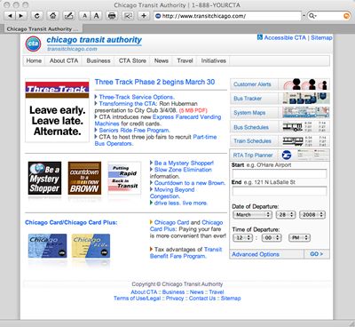This screenshot has width=355, height=327.
Task: Open the Travel menu item
Action: click(x=185, y=60)
